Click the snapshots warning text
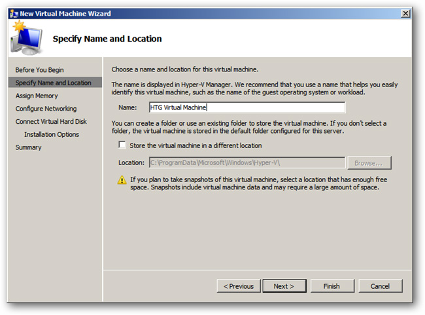 point(258,183)
